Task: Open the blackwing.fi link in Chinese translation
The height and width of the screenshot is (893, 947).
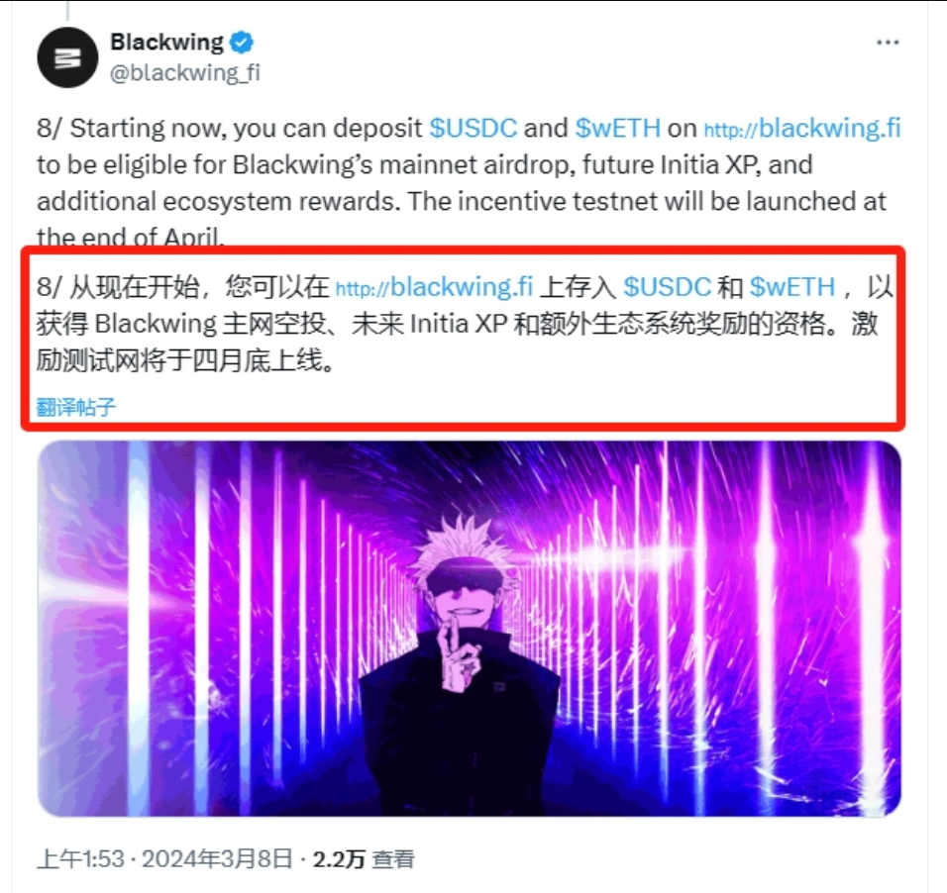Action: tap(434, 287)
